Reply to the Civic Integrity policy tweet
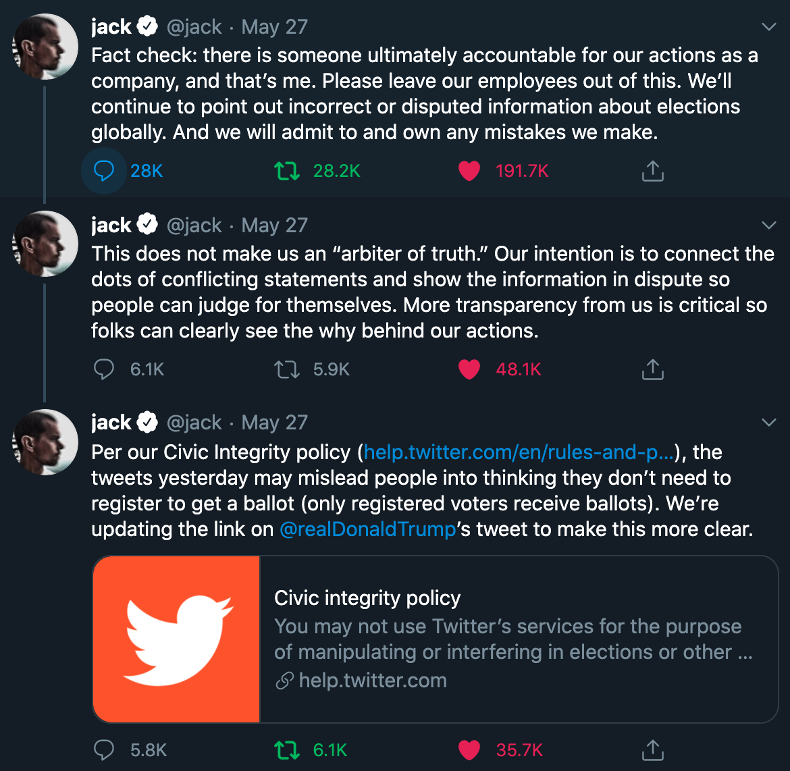Screen dimensions: 790x771 (x=103, y=750)
